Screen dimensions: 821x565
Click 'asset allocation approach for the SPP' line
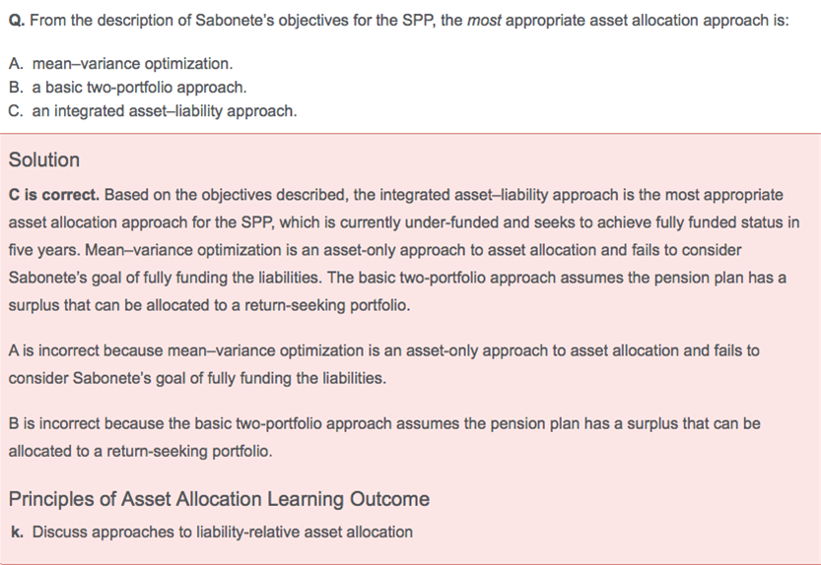coord(404,222)
